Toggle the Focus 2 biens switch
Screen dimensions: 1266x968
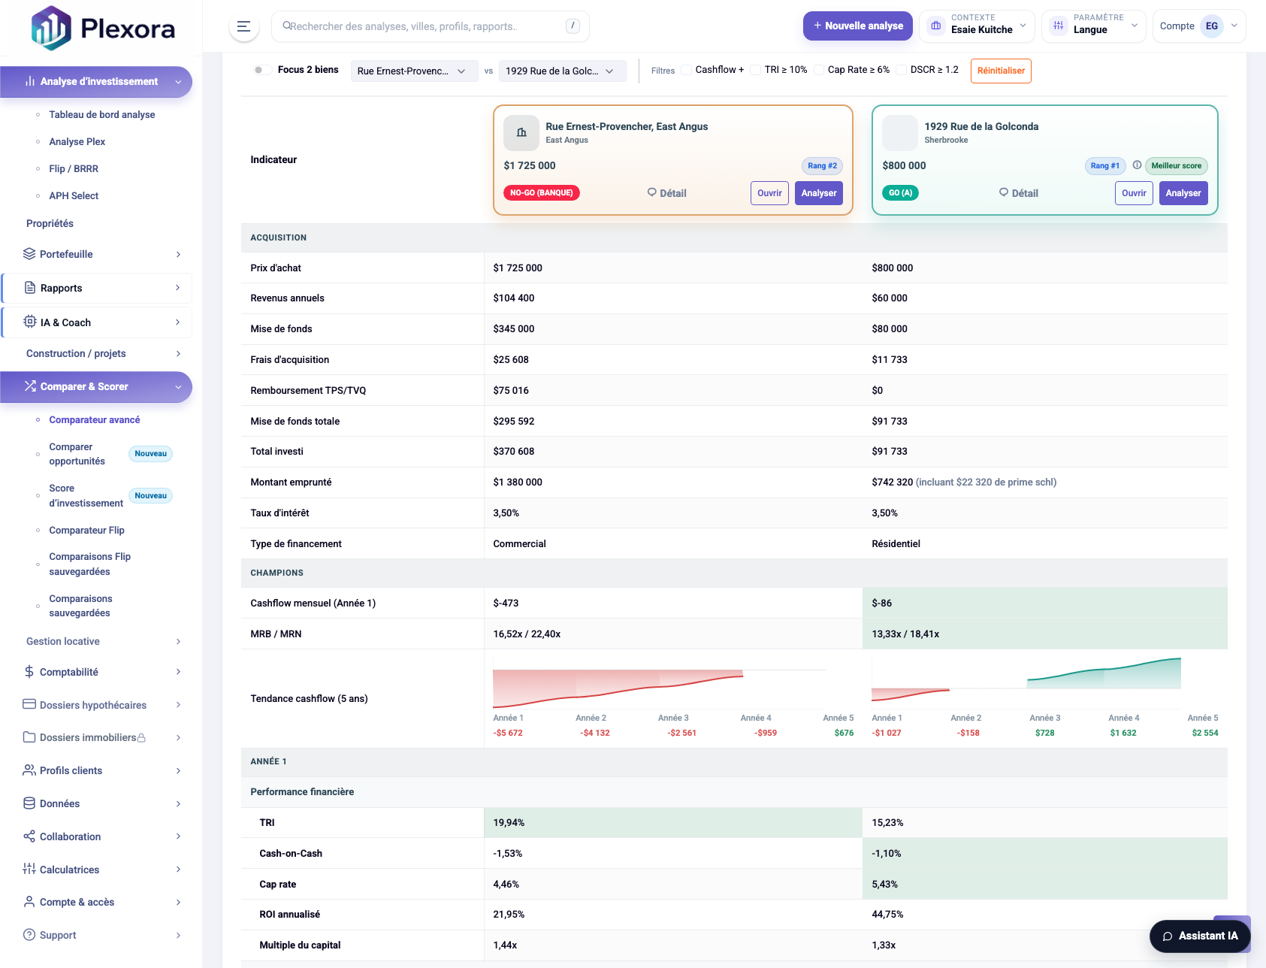pyautogui.click(x=262, y=70)
